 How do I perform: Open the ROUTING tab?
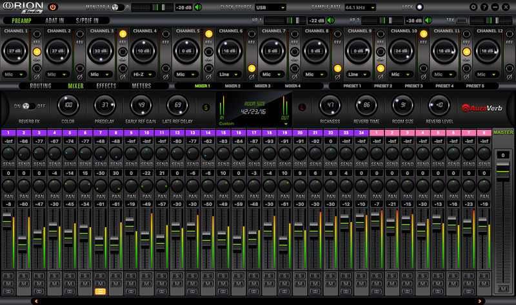(41, 86)
